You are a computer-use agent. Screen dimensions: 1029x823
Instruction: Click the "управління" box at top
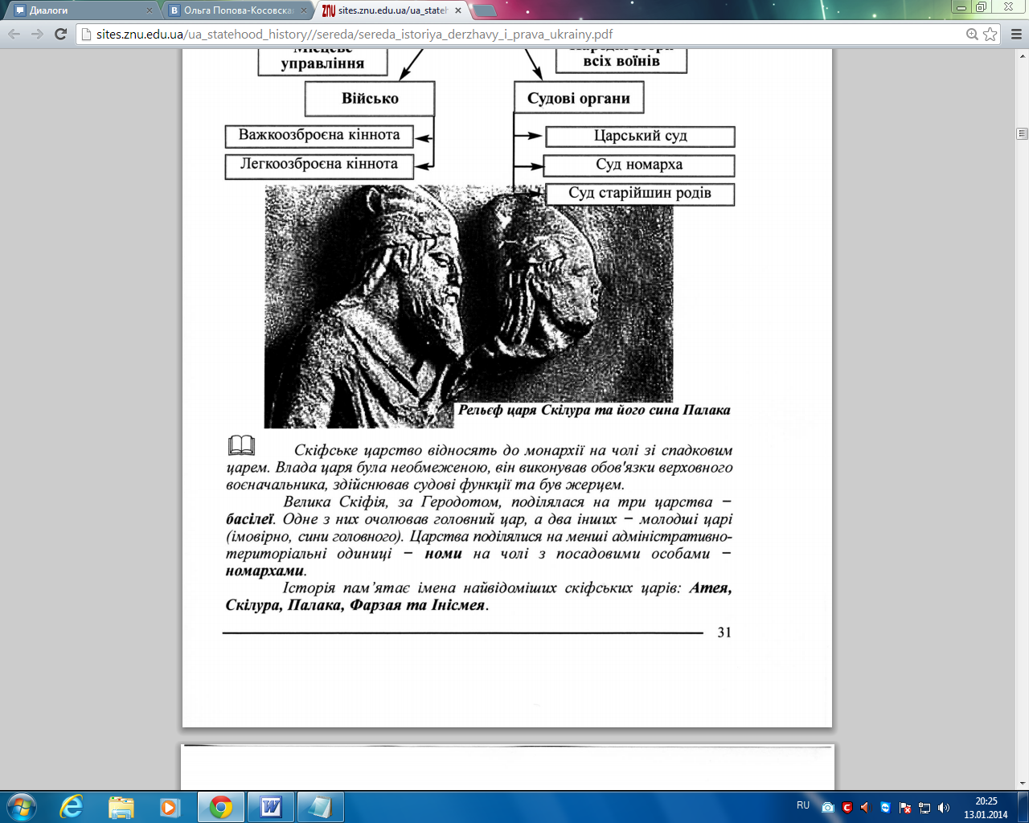pyautogui.click(x=322, y=62)
